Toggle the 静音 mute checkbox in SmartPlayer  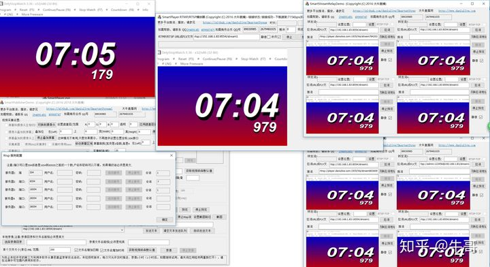click(x=268, y=37)
